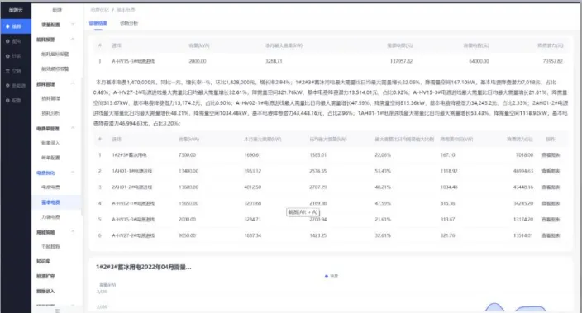The width and height of the screenshot is (582, 313).
Task: View chart for row A-HV27-2# incoming line
Action: tap(551, 235)
